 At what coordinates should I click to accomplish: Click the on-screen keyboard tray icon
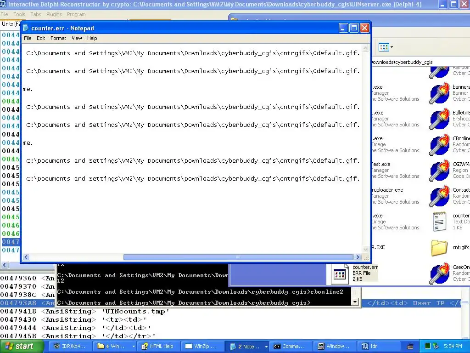tap(410, 347)
